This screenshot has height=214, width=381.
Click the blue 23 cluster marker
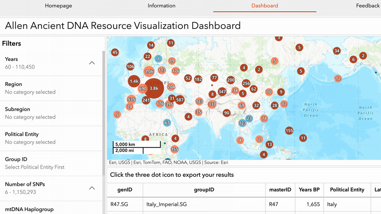coord(249,119)
